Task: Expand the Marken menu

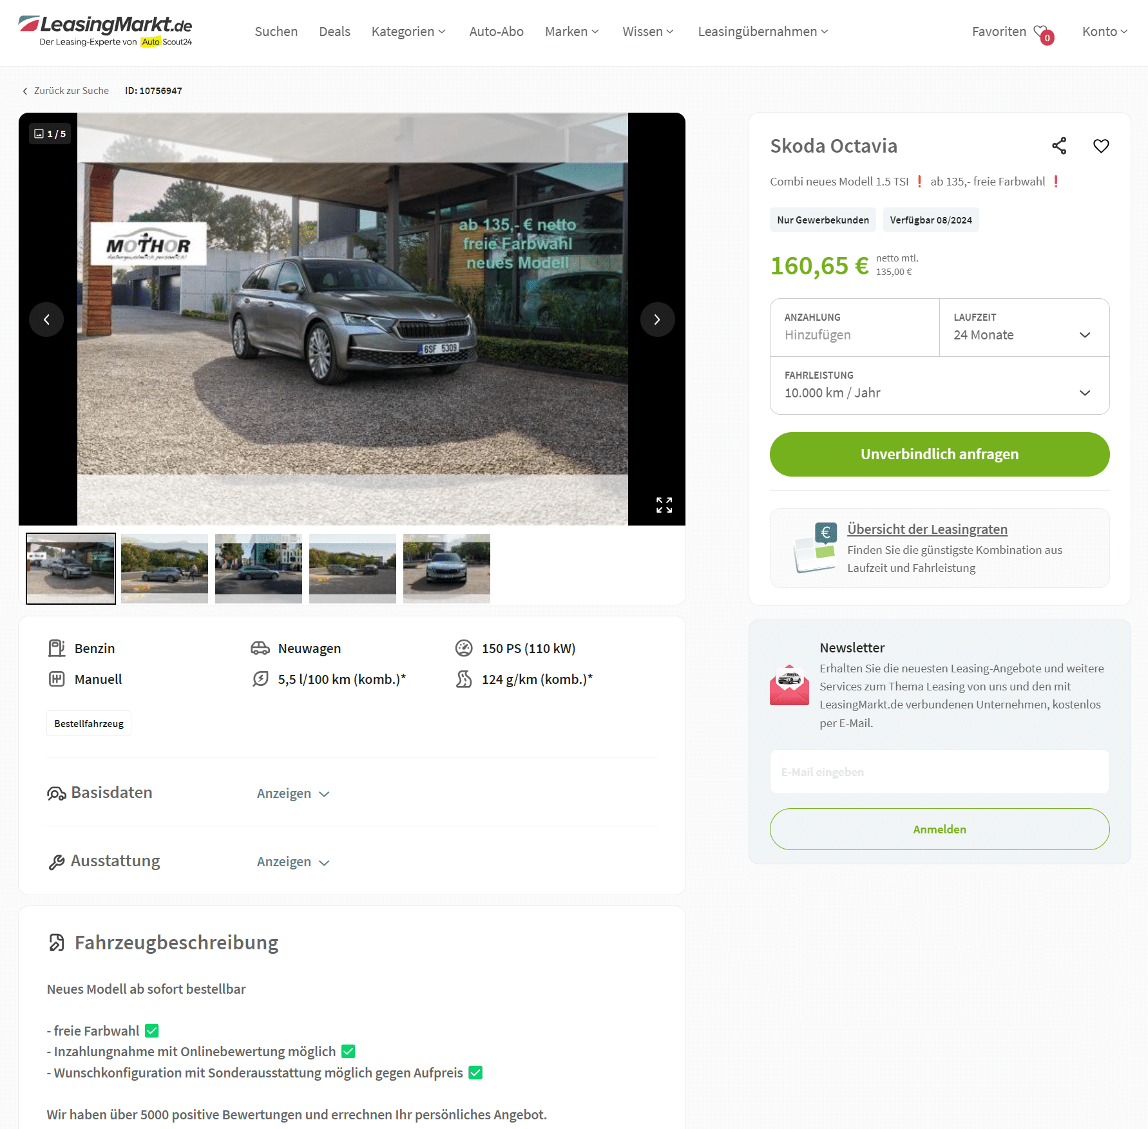Action: point(572,32)
